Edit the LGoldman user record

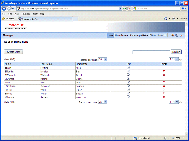pos(128,86)
